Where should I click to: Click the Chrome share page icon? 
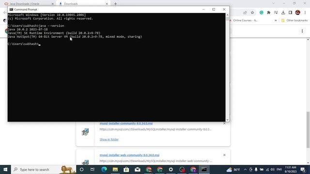[x=245, y=13]
